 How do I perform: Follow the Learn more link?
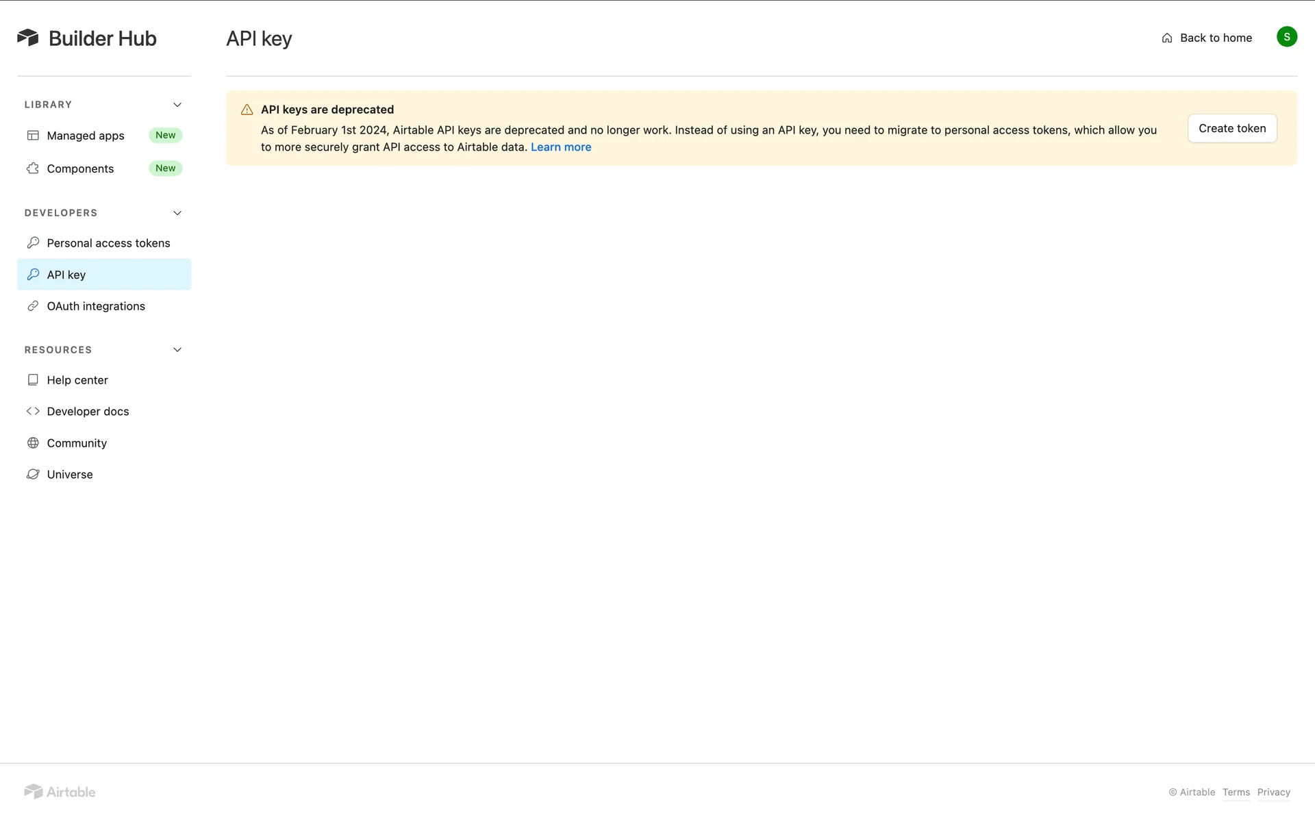(560, 147)
